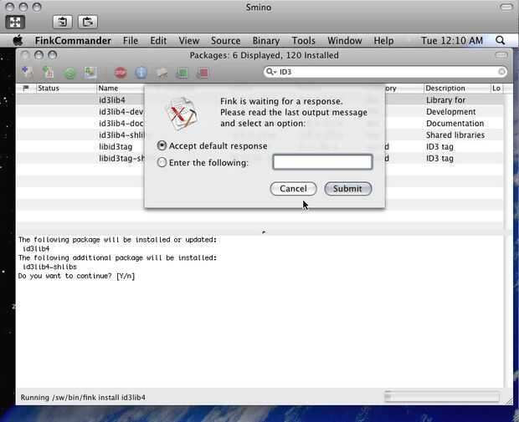The width and height of the screenshot is (519, 422).
Task: Sort by the Status column header
Action: 66,89
